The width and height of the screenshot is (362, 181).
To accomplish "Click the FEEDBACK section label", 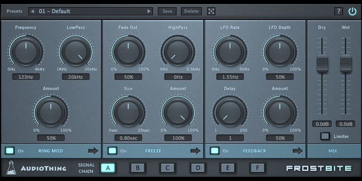I will tap(254, 151).
